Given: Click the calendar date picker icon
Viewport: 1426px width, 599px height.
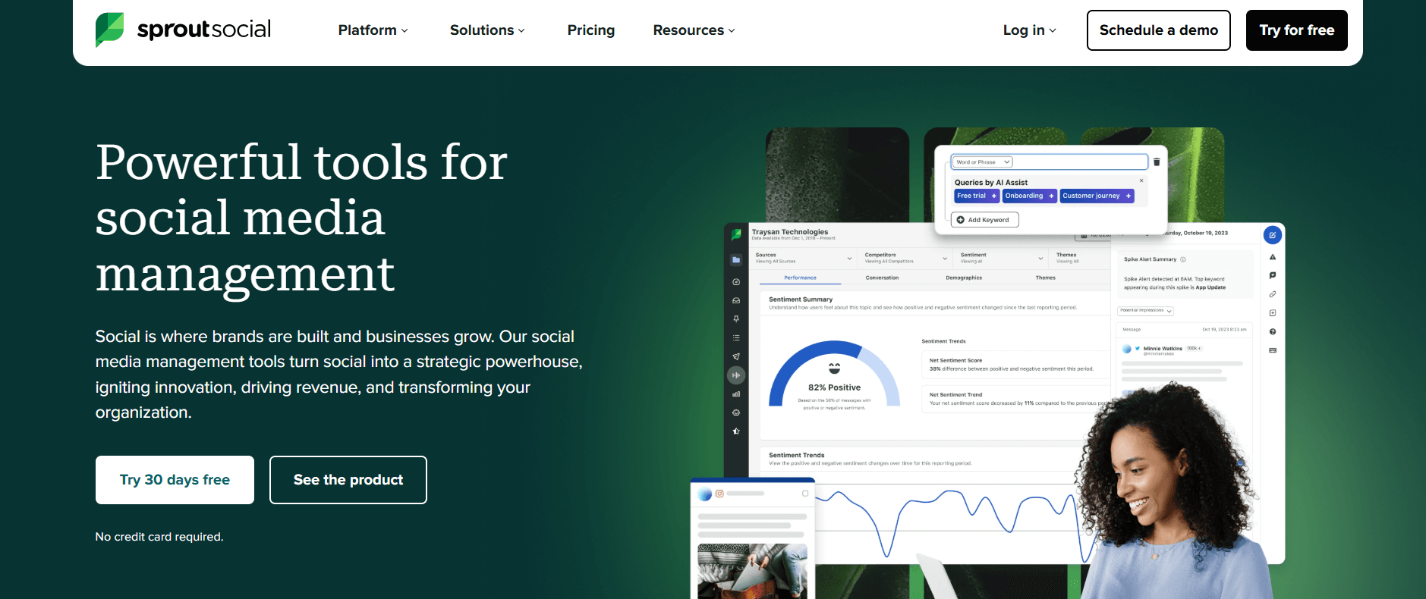Looking at the screenshot, I should pos(1084,237).
